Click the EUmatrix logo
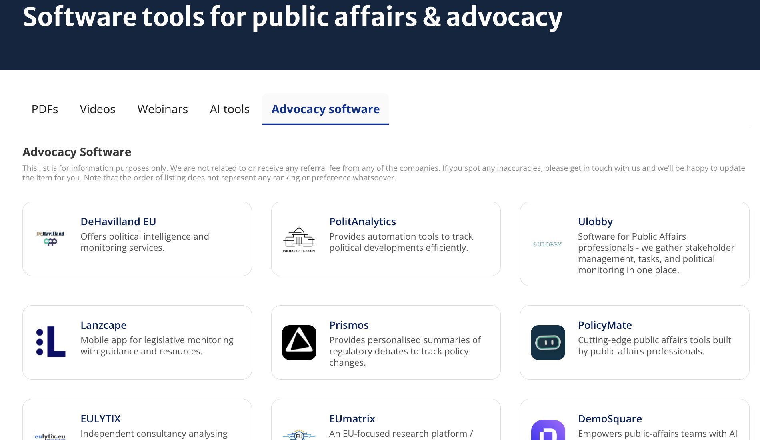The height and width of the screenshot is (440, 760). point(299,435)
